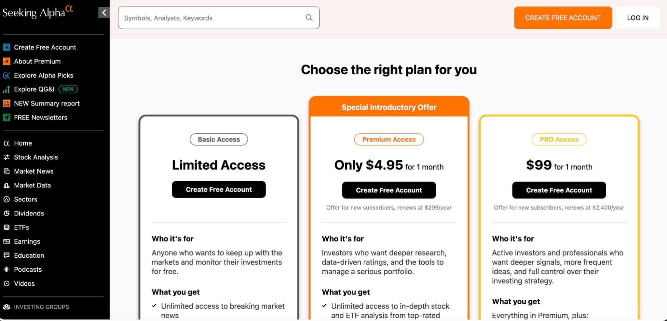Create Free Account under Basic Access plan
667x321 pixels.
click(x=219, y=189)
